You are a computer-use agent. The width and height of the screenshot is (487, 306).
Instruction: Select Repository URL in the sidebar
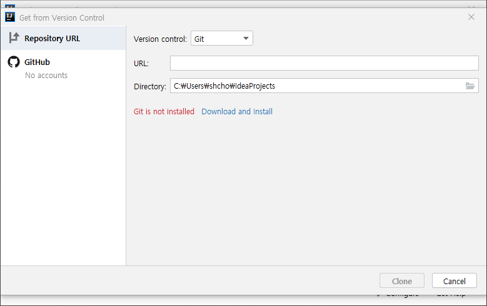click(63, 38)
